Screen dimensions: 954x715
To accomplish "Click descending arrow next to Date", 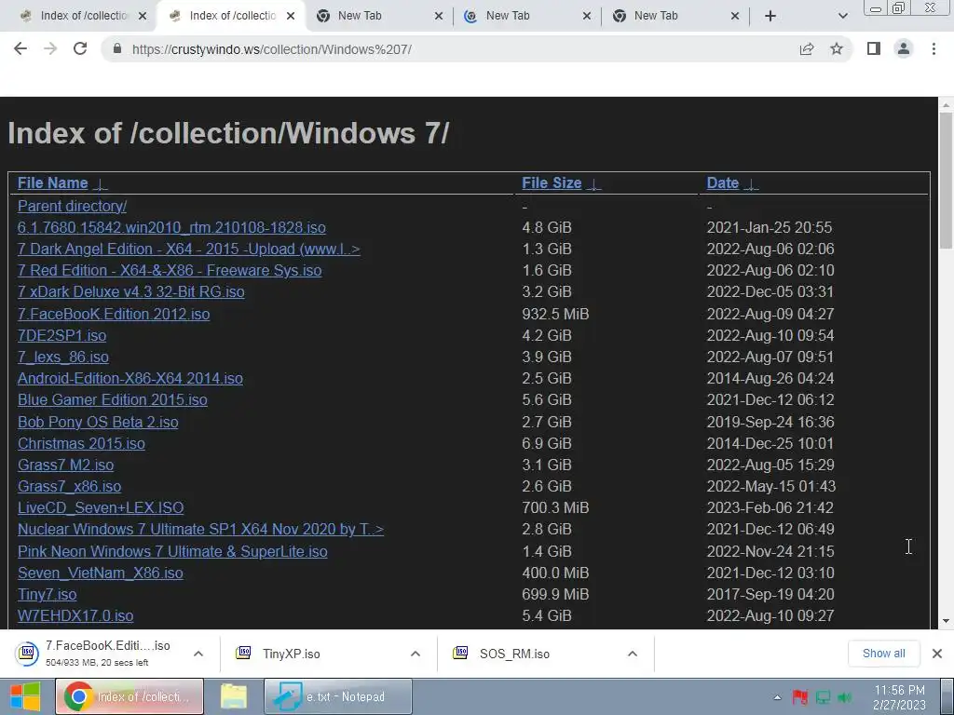I will (x=752, y=183).
